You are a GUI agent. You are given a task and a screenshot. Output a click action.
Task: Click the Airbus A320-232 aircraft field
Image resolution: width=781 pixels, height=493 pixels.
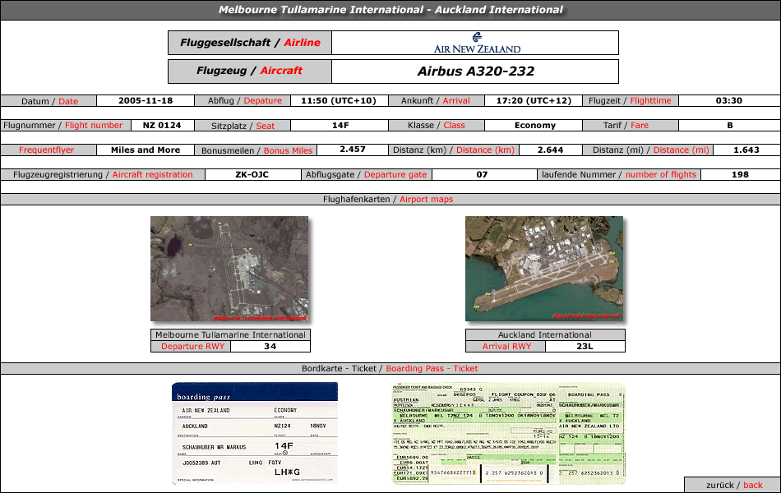[475, 71]
